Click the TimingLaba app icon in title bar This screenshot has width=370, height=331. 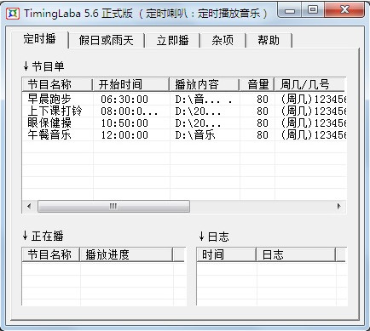coord(13,14)
